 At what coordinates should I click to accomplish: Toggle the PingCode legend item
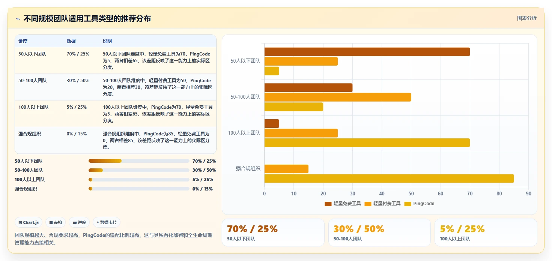[419, 204]
